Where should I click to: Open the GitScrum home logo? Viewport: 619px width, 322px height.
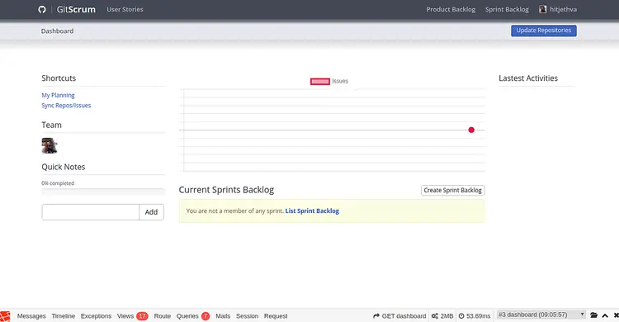click(76, 9)
